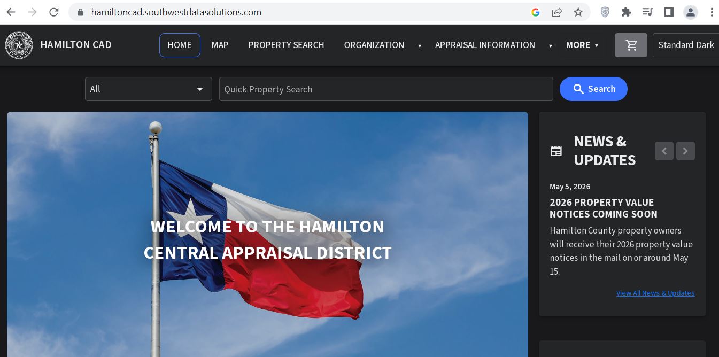
Task: Show previous news item with left arrow
Action: click(x=664, y=151)
